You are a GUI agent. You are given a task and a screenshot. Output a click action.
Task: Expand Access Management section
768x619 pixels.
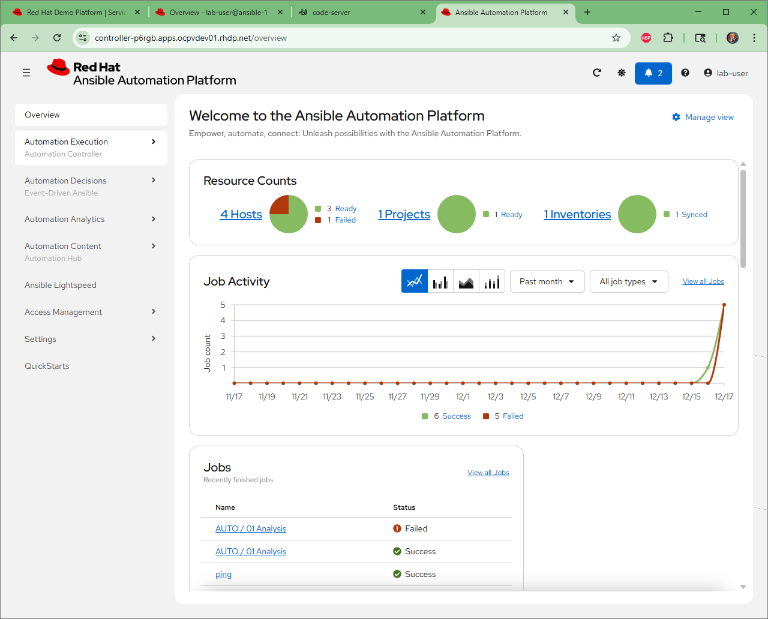pos(91,312)
